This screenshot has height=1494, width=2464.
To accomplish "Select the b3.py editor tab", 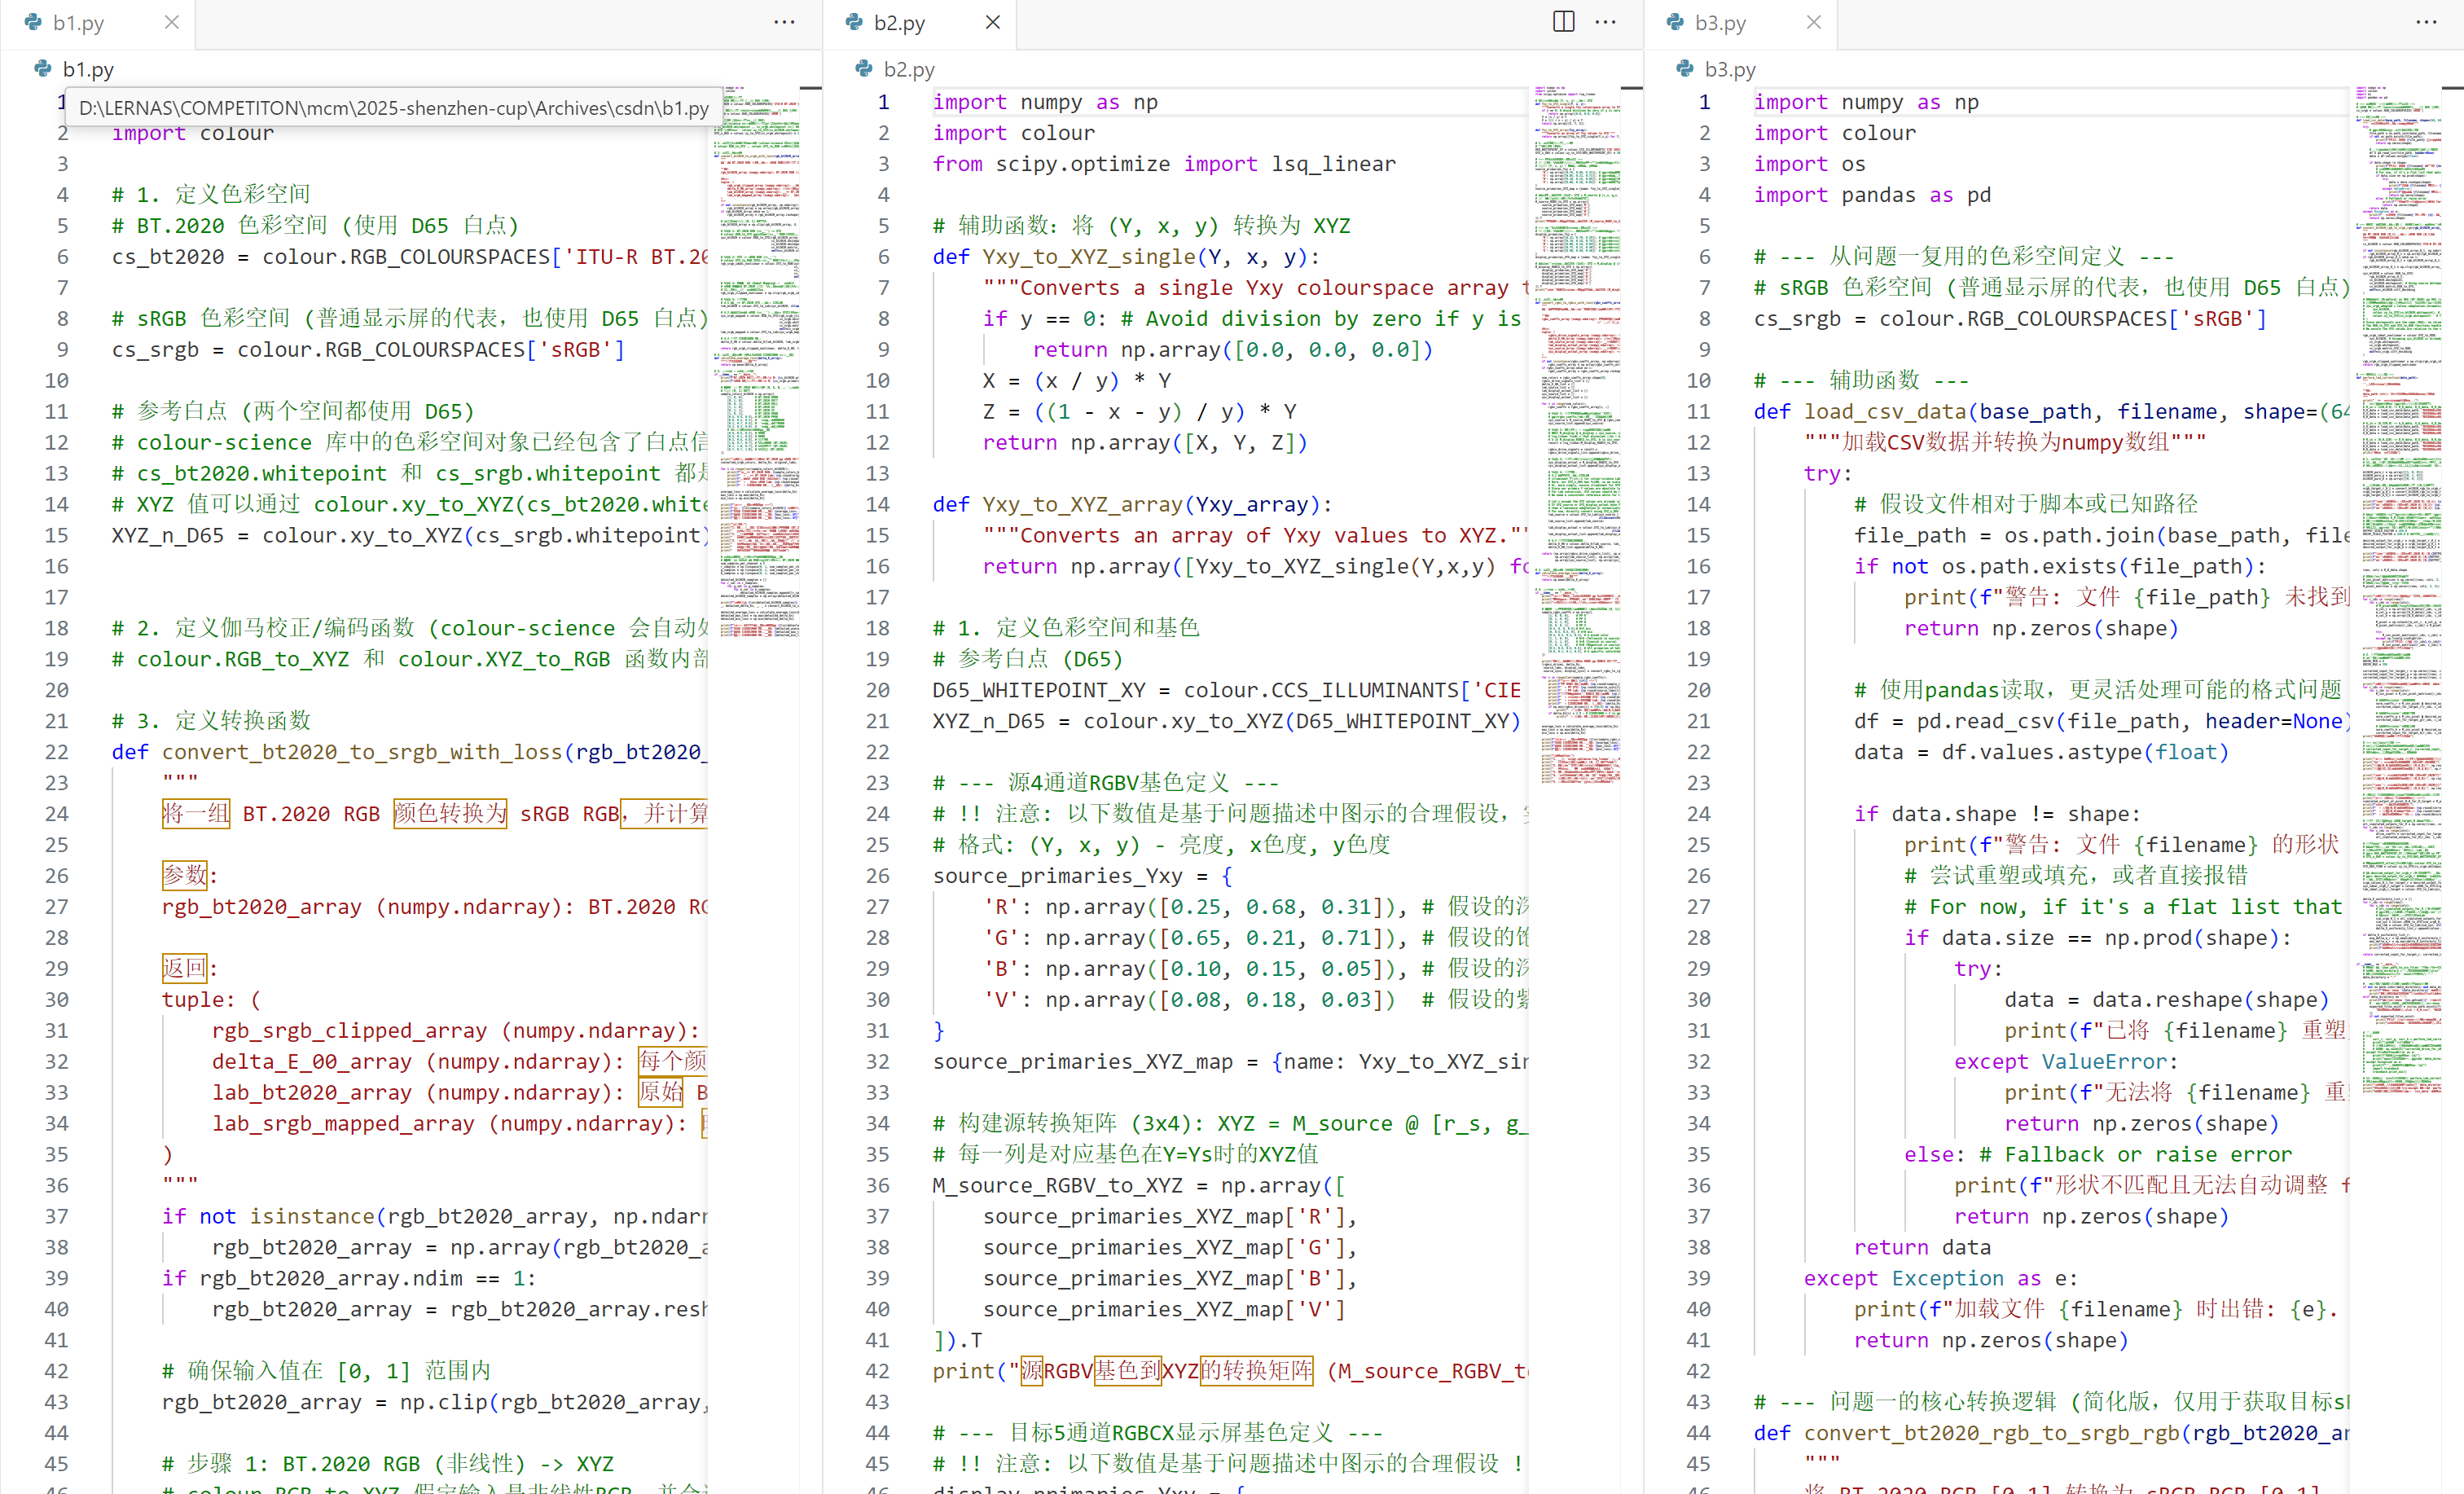I will (1720, 23).
